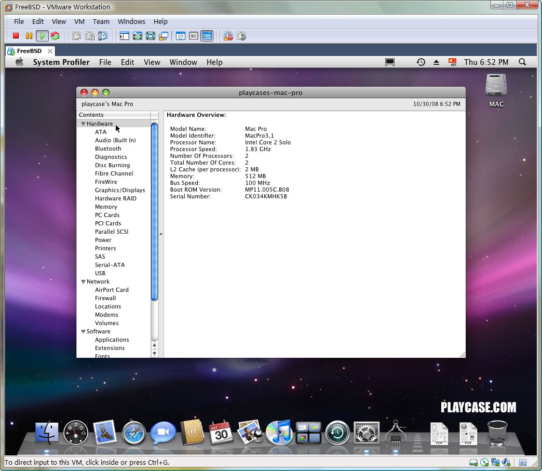Switch to Summary view wrench icon
The height and width of the screenshot is (471, 542).
click(181, 36)
